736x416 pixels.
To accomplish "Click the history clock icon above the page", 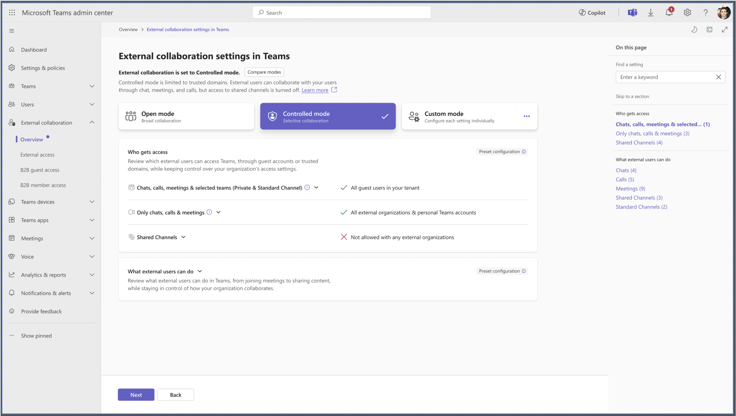I will pos(694,29).
